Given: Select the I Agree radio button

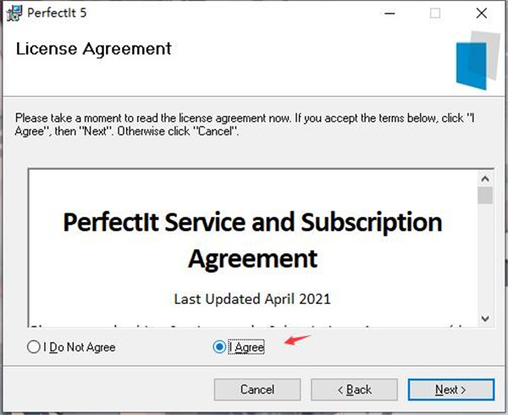Looking at the screenshot, I should pos(219,347).
